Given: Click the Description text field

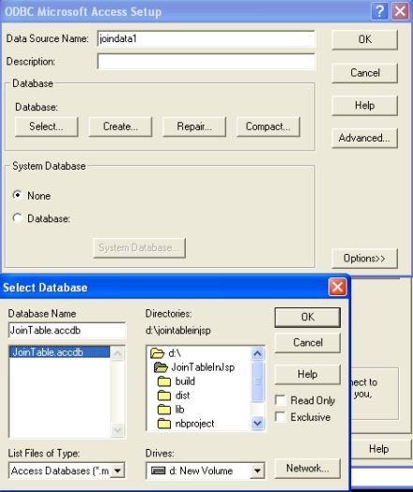Looking at the screenshot, I should (206, 62).
